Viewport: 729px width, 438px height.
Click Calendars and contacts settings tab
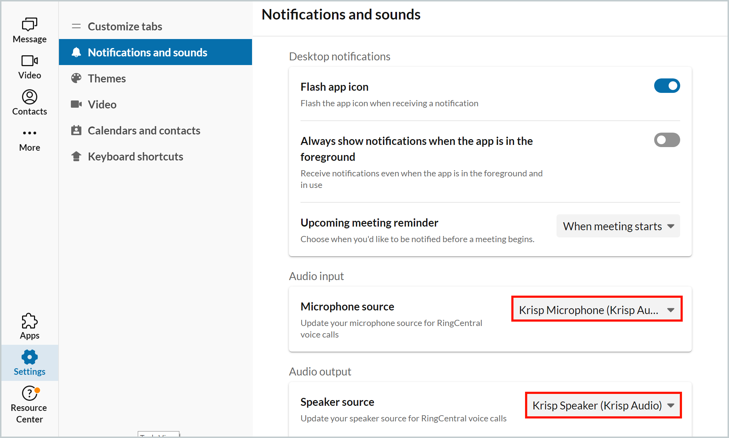coord(144,130)
